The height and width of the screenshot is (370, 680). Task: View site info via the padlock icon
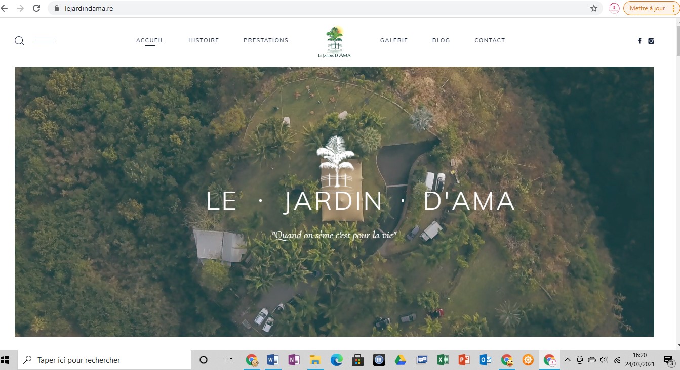57,8
